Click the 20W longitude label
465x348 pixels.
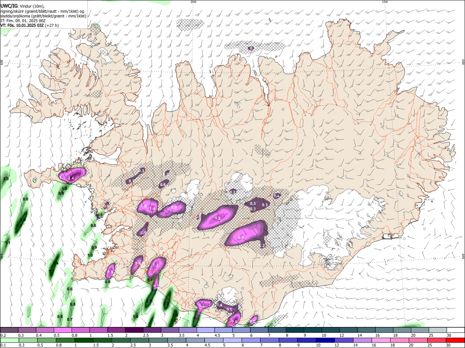pyautogui.click(x=193, y=2)
